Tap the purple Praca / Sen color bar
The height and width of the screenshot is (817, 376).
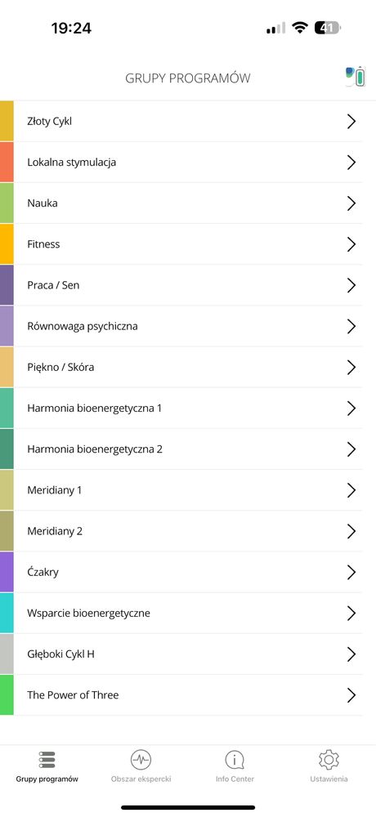click(7, 285)
